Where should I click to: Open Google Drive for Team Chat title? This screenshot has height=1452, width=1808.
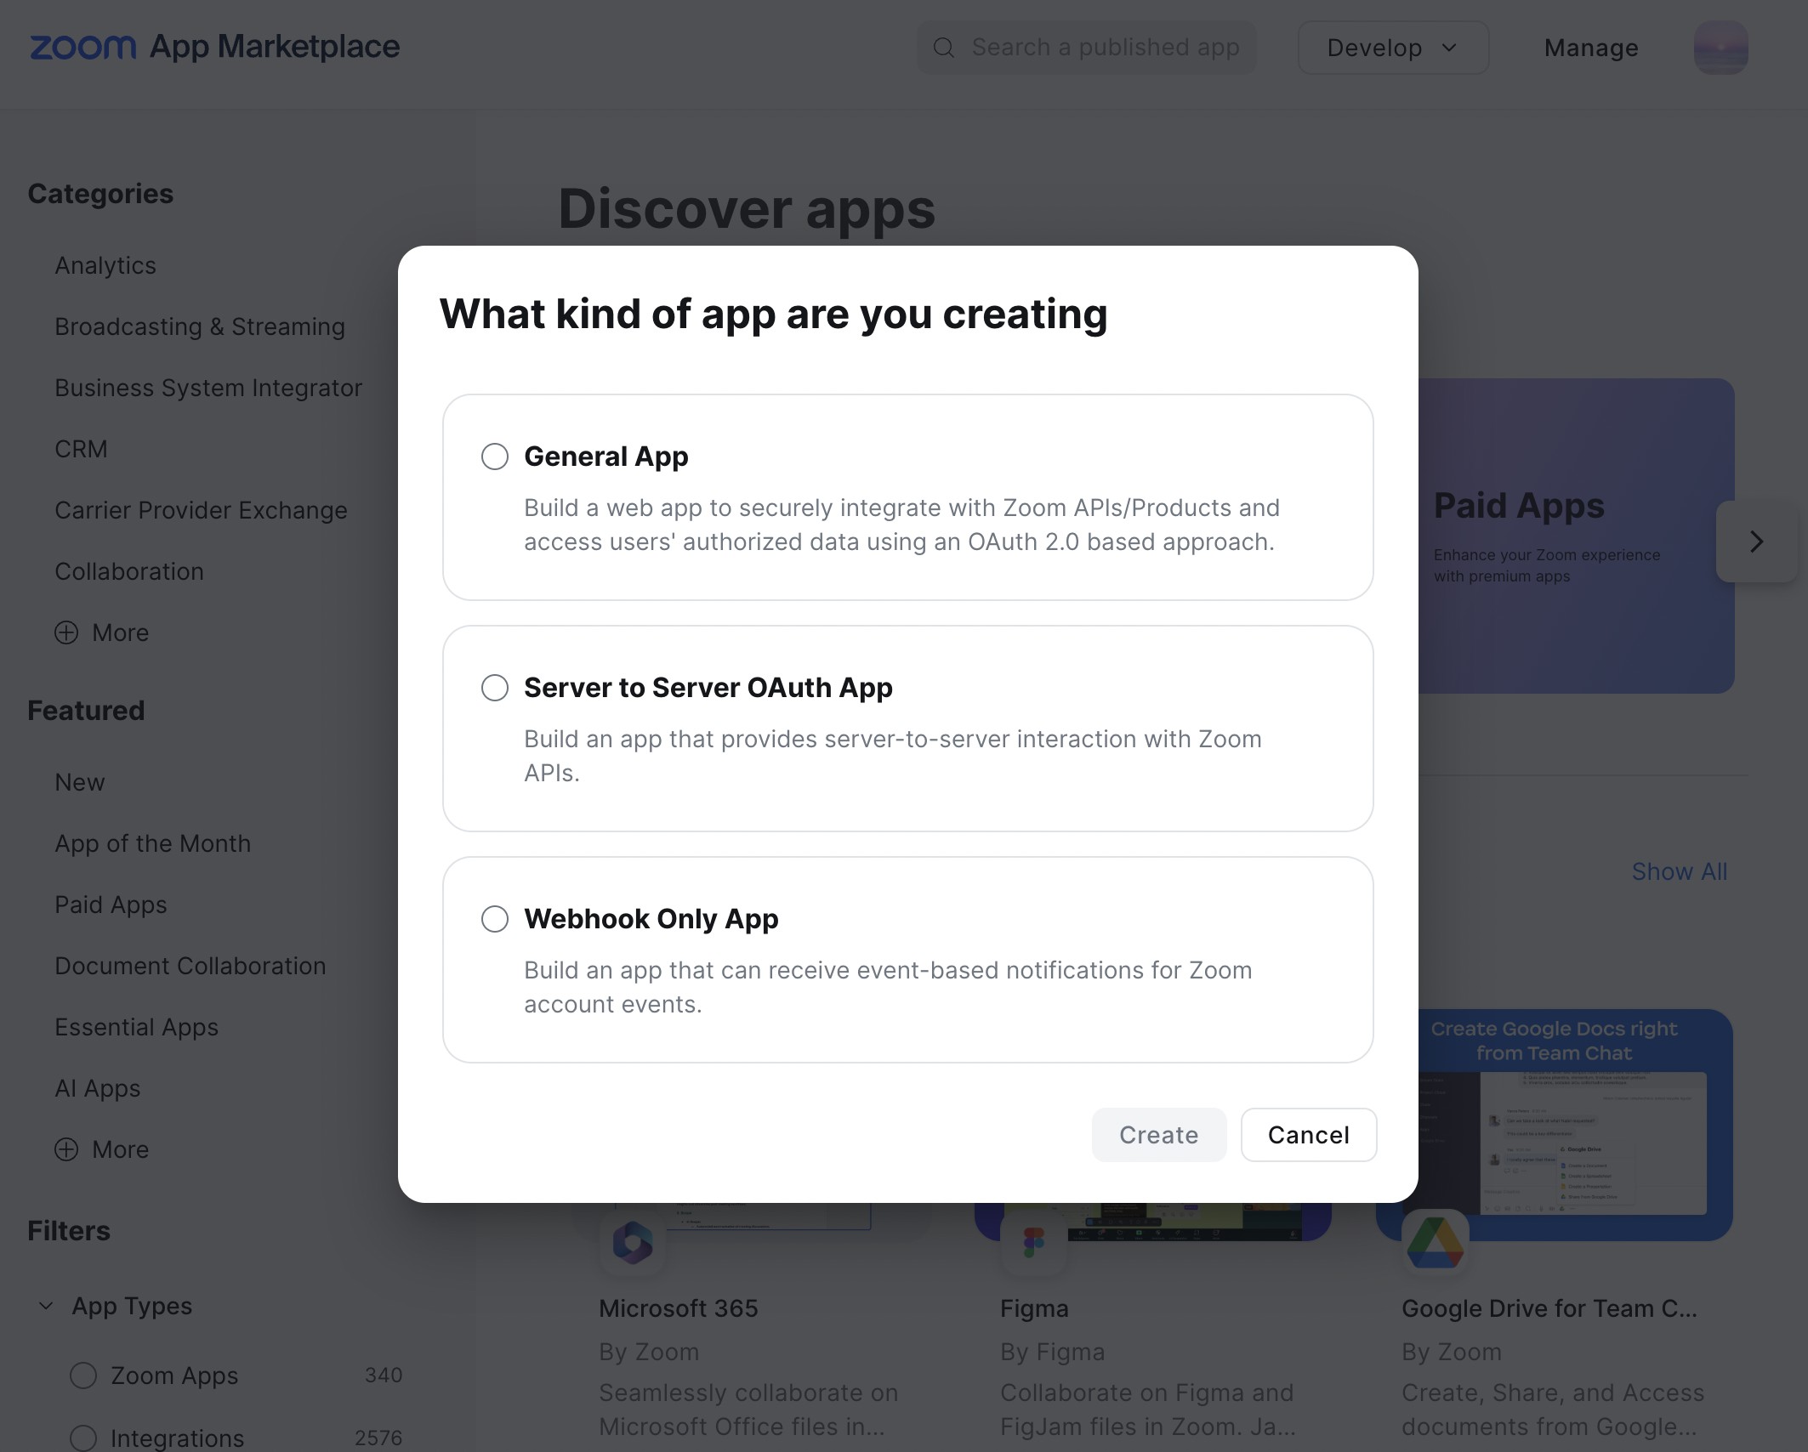pos(1549,1308)
